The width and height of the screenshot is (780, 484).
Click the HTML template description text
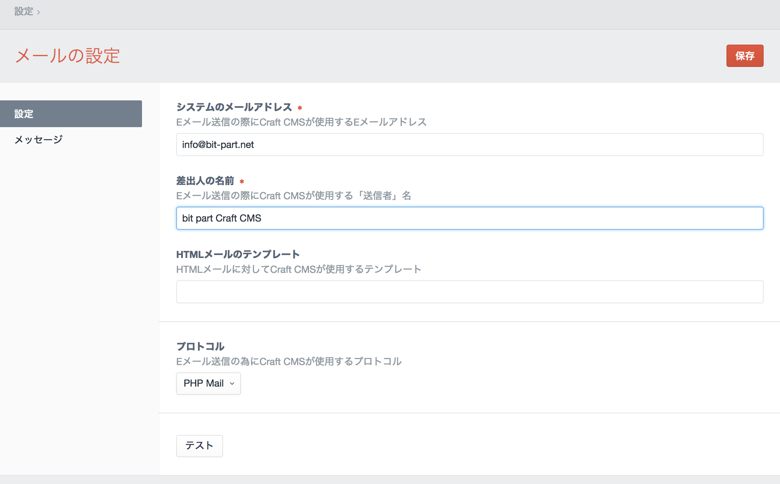(298, 269)
